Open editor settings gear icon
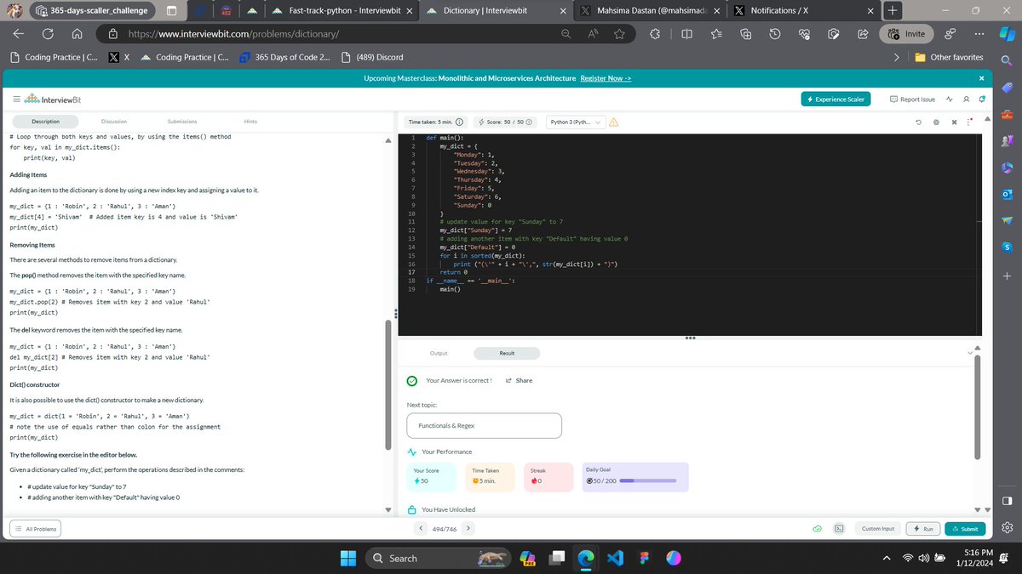Image resolution: width=1022 pixels, height=574 pixels. pos(936,122)
